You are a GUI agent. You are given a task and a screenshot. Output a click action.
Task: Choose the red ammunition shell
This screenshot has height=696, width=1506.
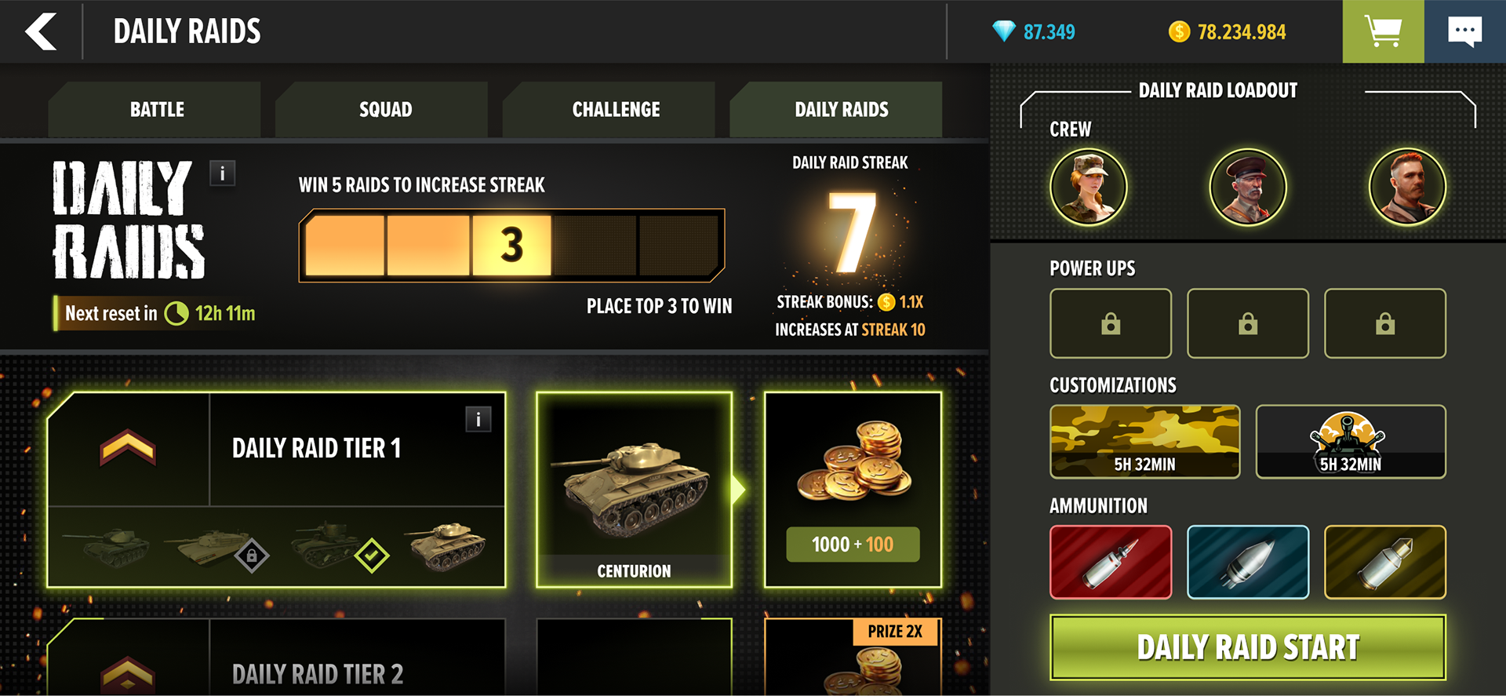(x=1111, y=562)
